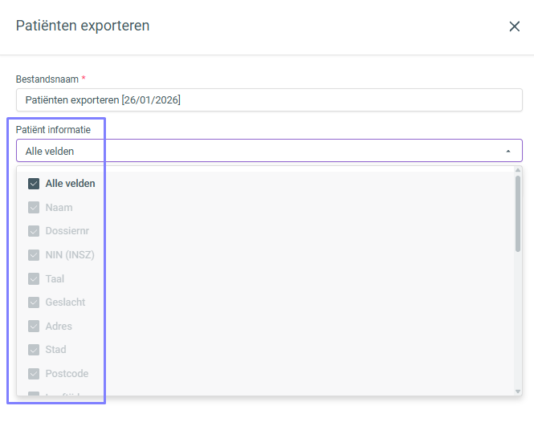The height and width of the screenshot is (422, 534).
Task: Click the scrollbar up arrow in the list
Action: pyautogui.click(x=518, y=170)
